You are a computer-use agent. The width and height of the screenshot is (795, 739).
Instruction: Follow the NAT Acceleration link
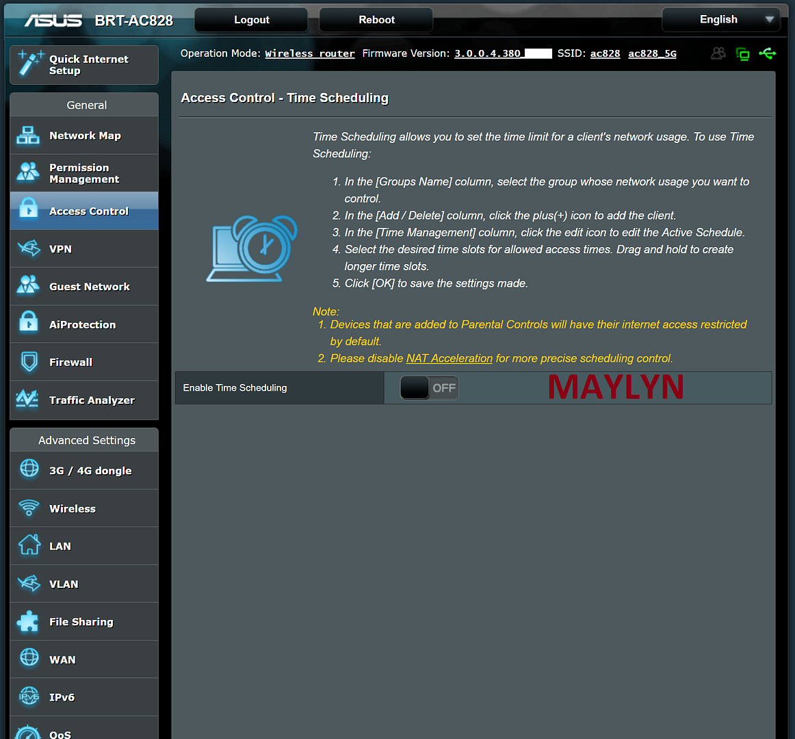point(449,358)
